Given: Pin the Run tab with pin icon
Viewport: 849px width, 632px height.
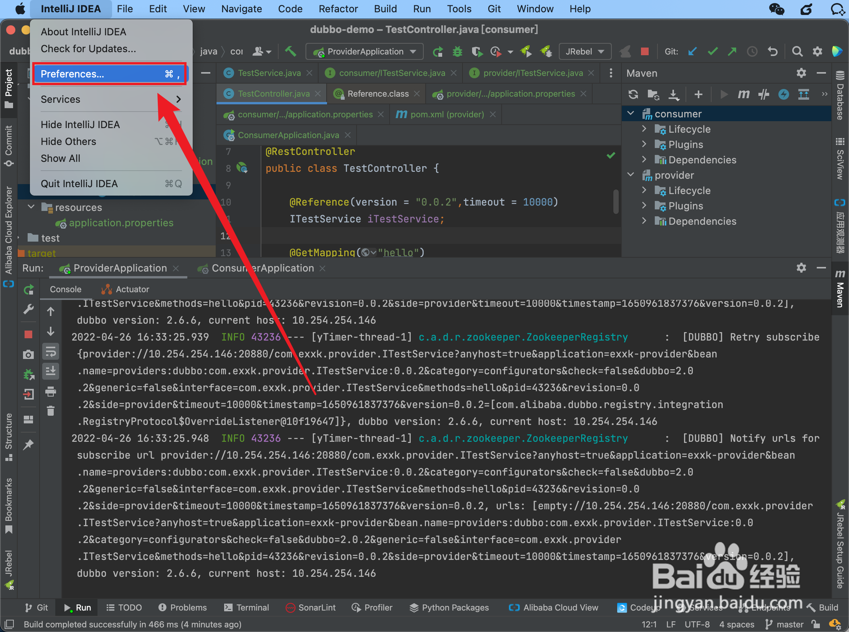Looking at the screenshot, I should tap(28, 445).
